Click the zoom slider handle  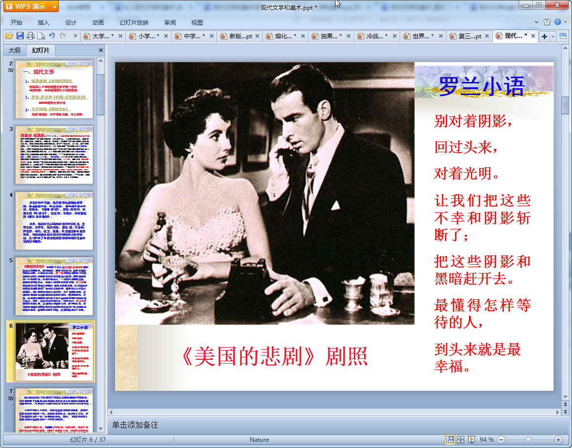click(528, 439)
